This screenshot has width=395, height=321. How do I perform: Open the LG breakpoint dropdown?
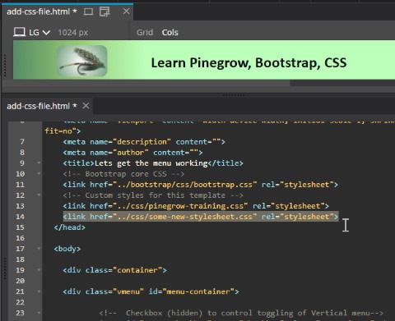coord(39,33)
